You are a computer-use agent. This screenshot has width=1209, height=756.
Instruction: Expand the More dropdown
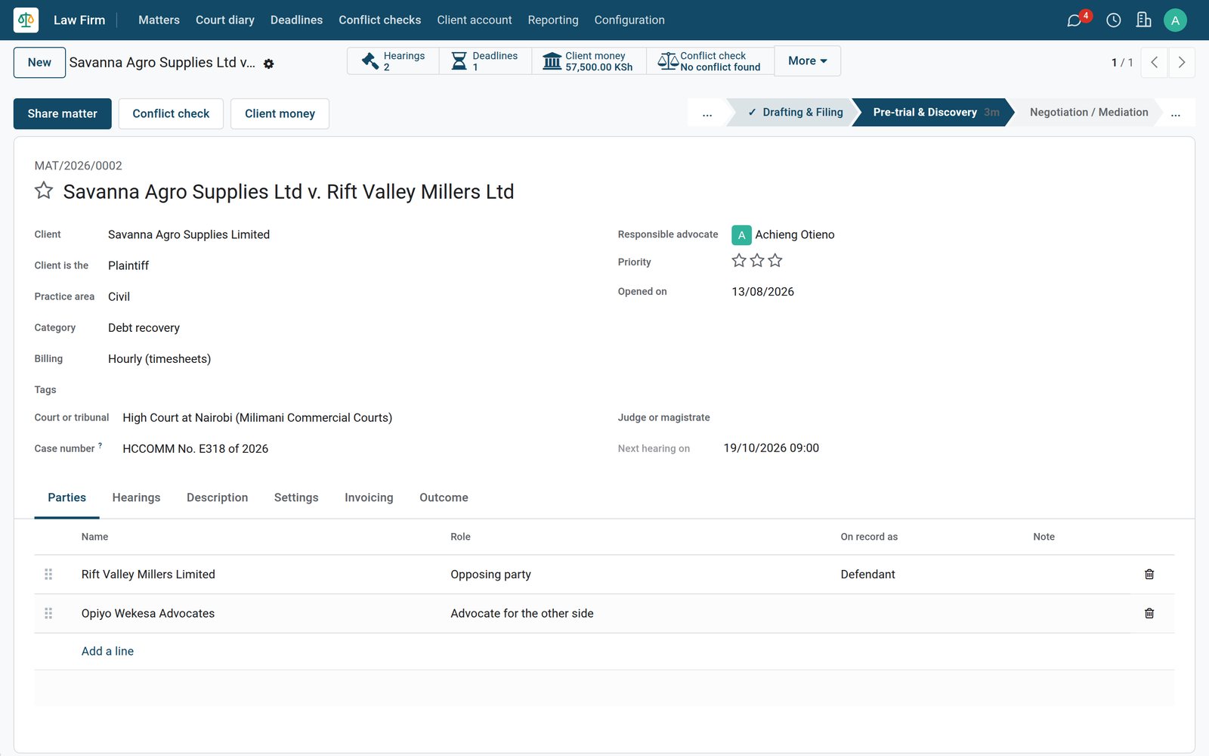click(808, 61)
